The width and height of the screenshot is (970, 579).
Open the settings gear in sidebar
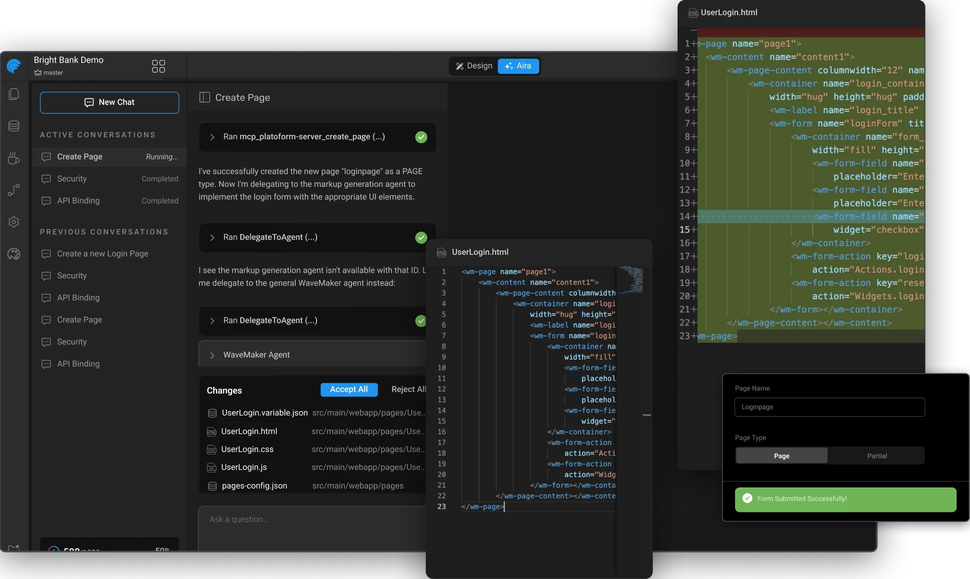point(14,222)
